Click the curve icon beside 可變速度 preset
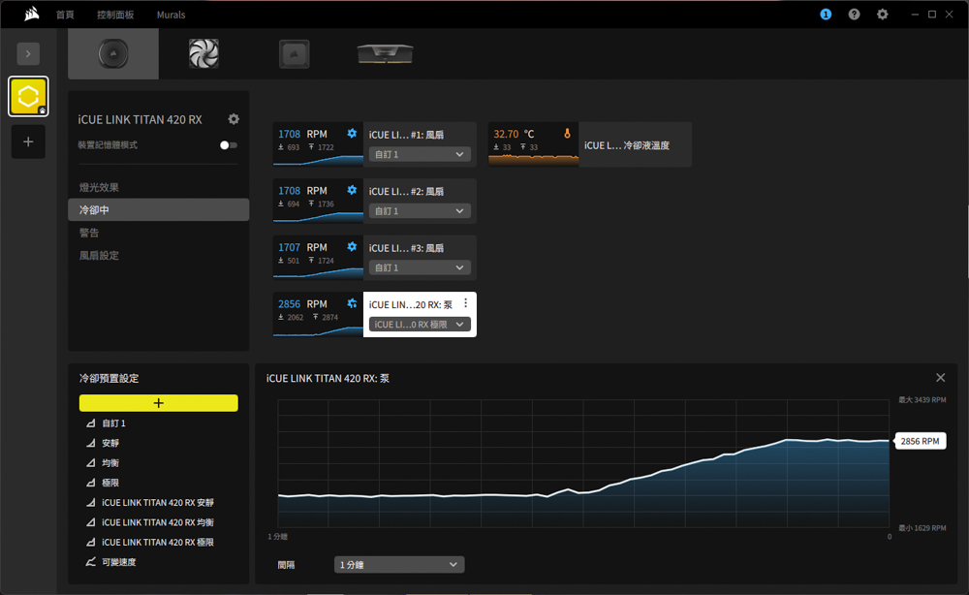The height and width of the screenshot is (595, 969). coord(91,562)
